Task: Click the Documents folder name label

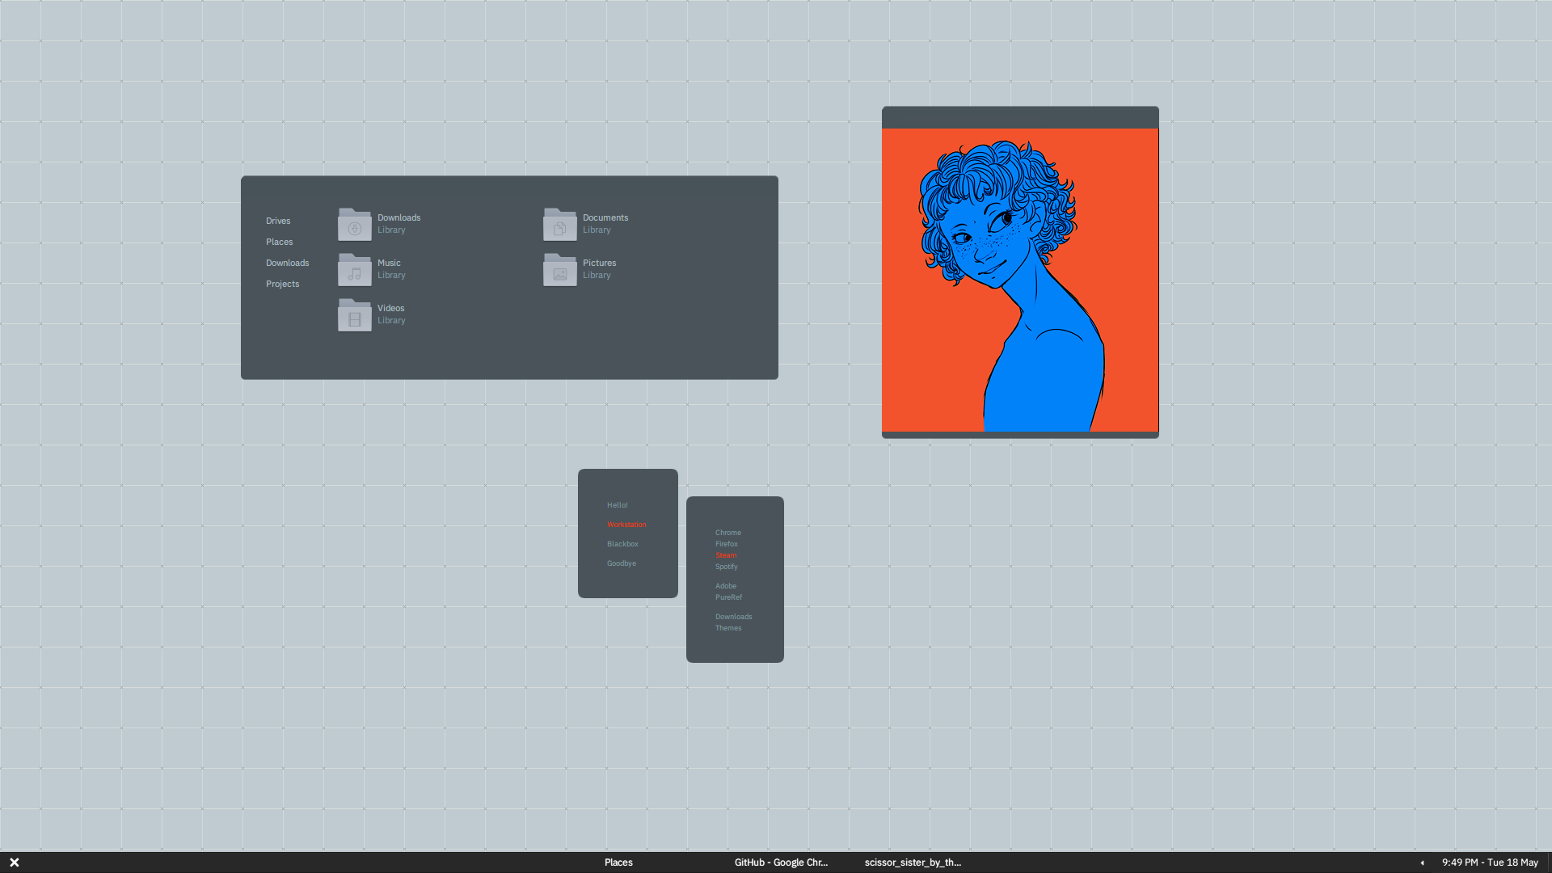Action: (605, 217)
